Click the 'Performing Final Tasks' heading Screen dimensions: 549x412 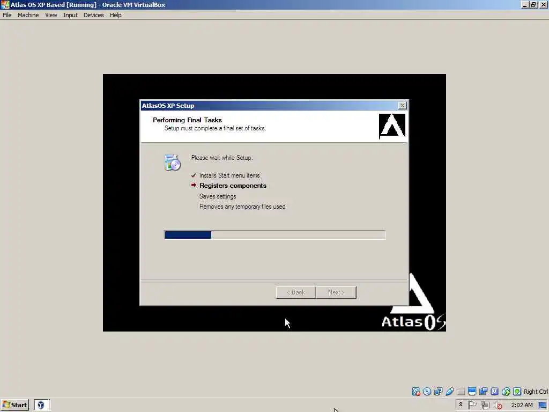tap(187, 120)
